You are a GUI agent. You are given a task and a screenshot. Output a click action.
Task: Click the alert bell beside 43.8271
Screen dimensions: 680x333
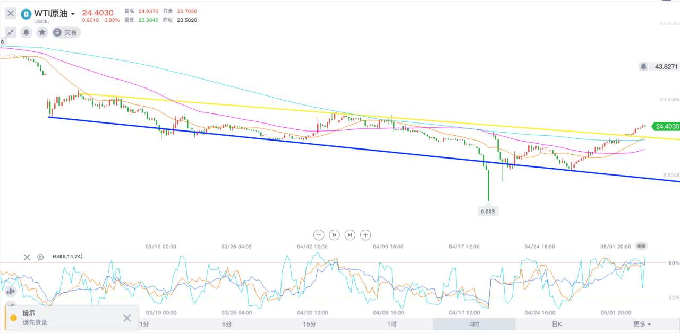click(x=644, y=67)
